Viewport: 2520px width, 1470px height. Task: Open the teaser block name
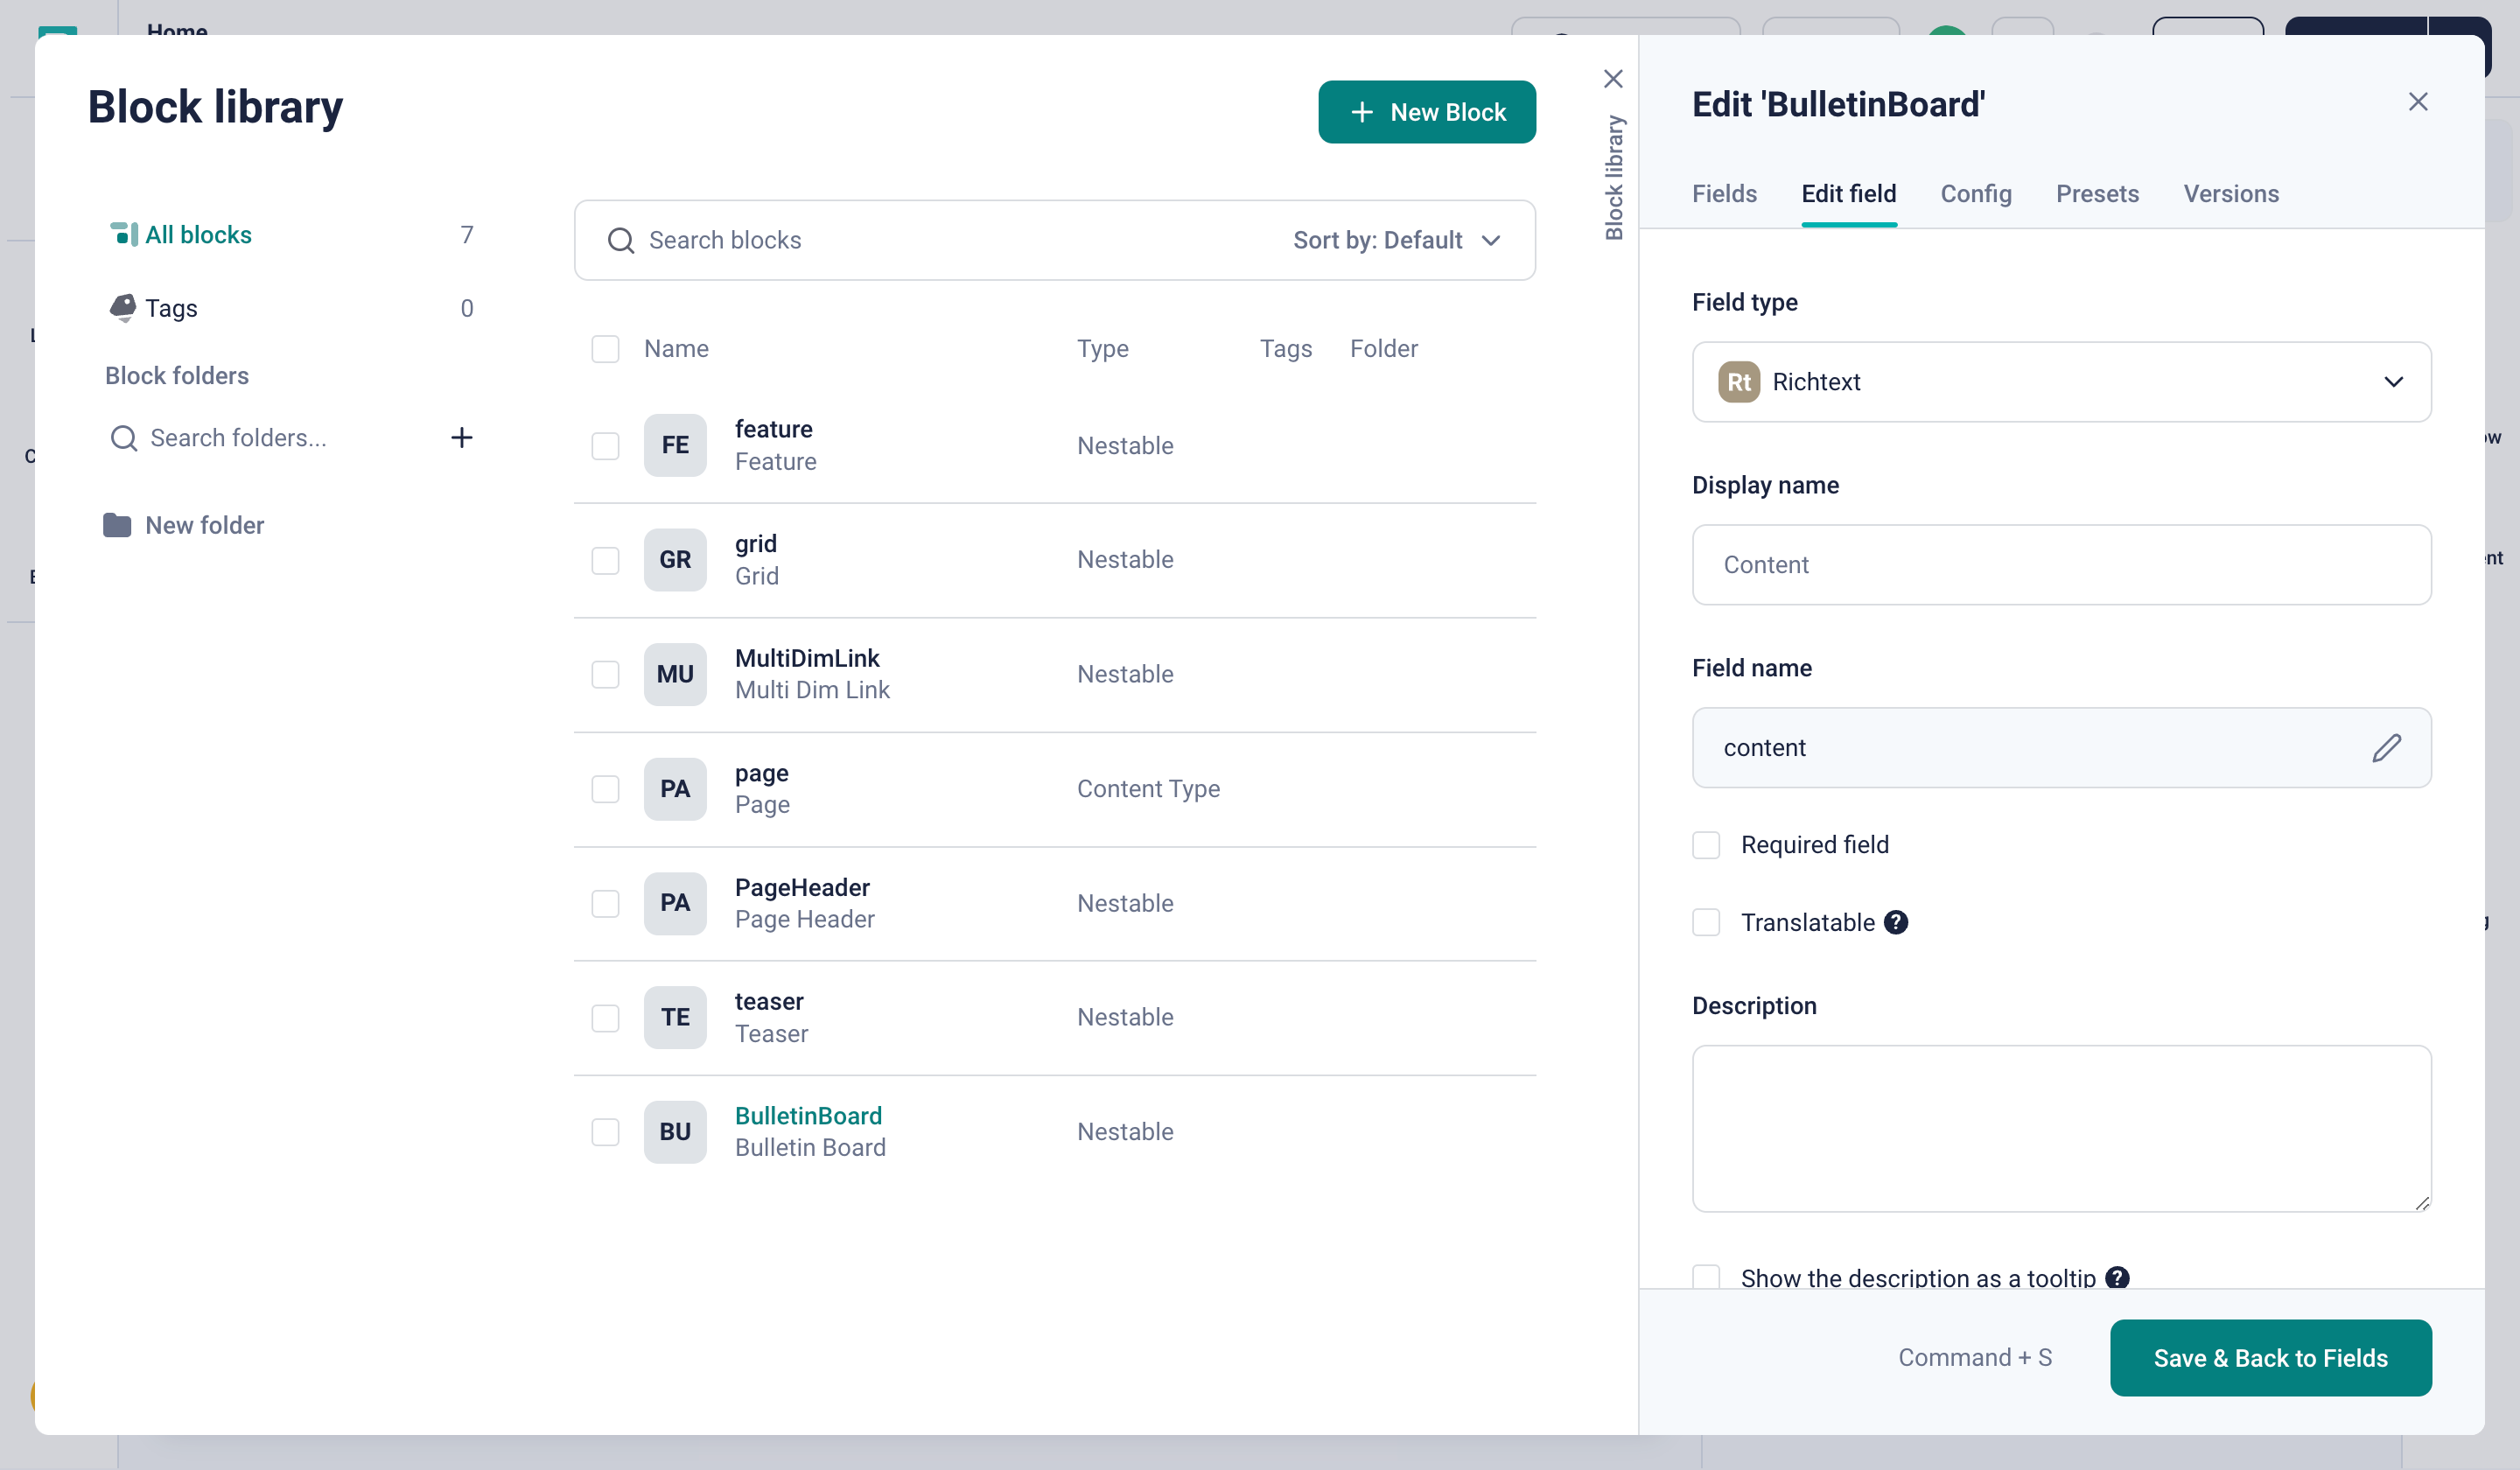769,1002
